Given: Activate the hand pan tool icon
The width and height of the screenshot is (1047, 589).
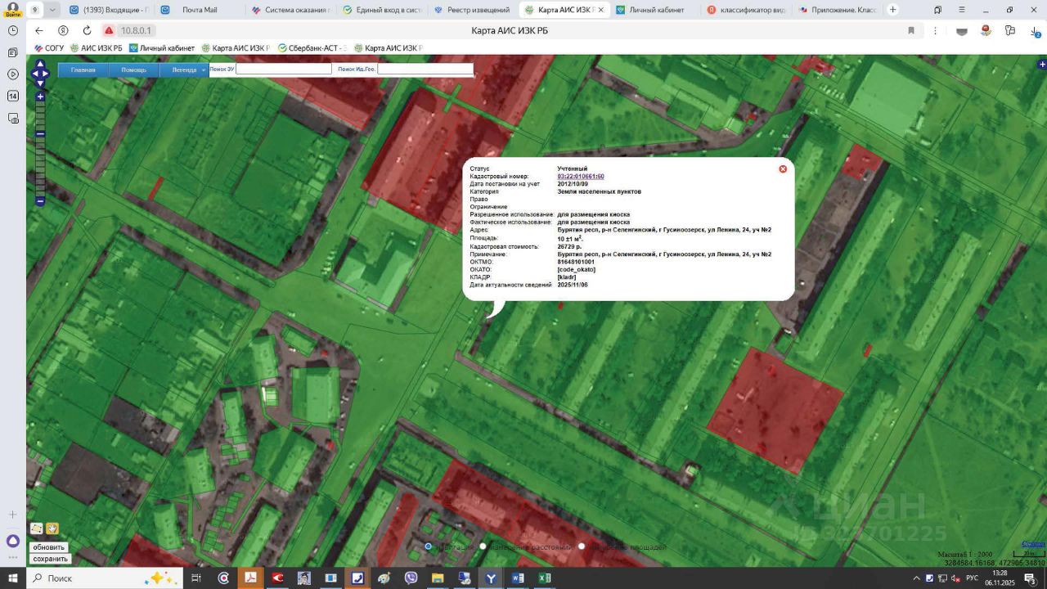Looking at the screenshot, I should coord(52,528).
